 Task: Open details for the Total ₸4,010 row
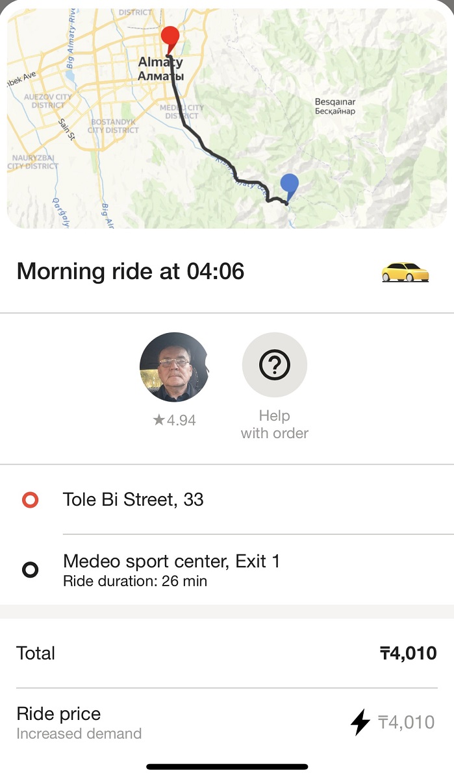227,654
